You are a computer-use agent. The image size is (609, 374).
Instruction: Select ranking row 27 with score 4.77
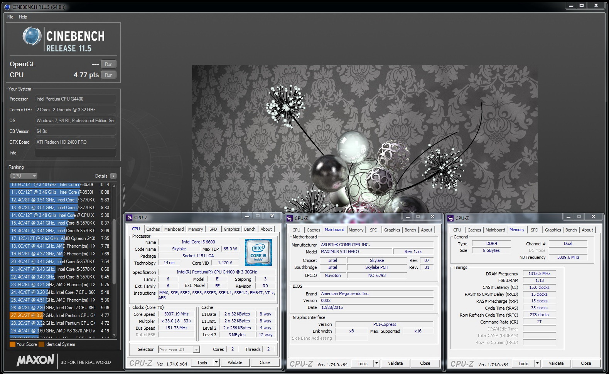coord(60,315)
